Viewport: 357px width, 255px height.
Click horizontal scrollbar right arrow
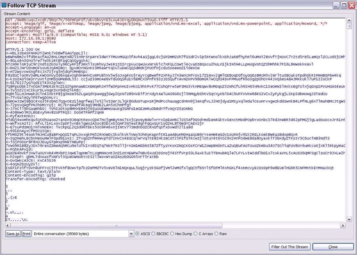click(x=343, y=225)
